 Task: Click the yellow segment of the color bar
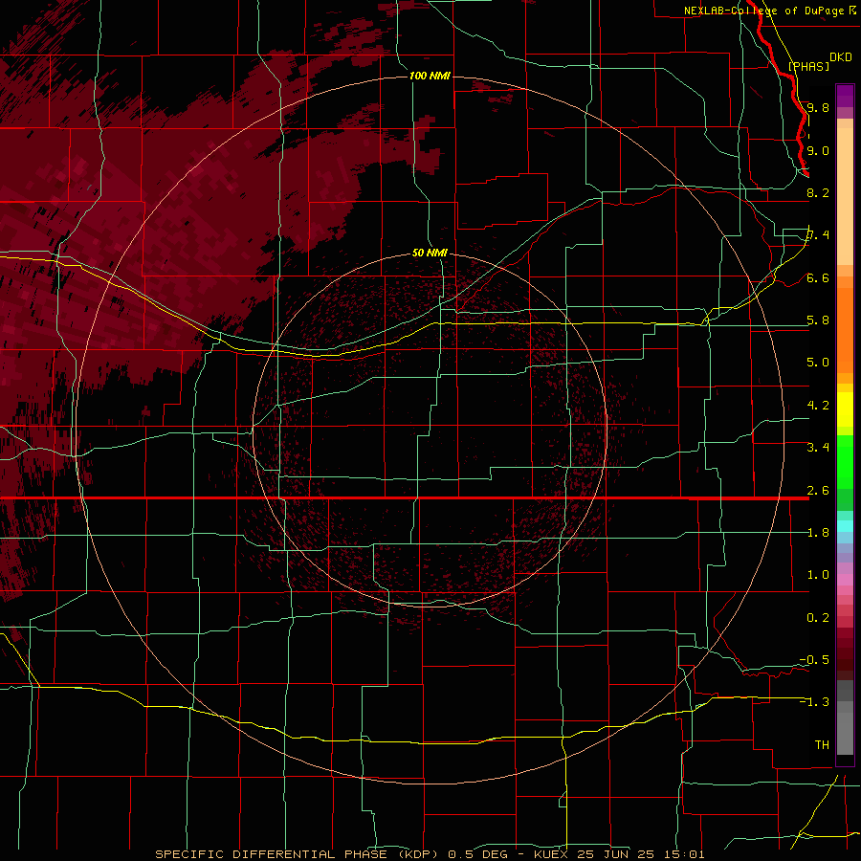click(845, 409)
